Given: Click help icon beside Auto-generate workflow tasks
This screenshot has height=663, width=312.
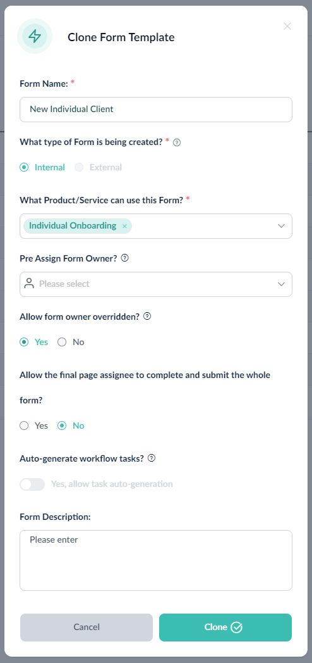Looking at the screenshot, I should [x=152, y=458].
